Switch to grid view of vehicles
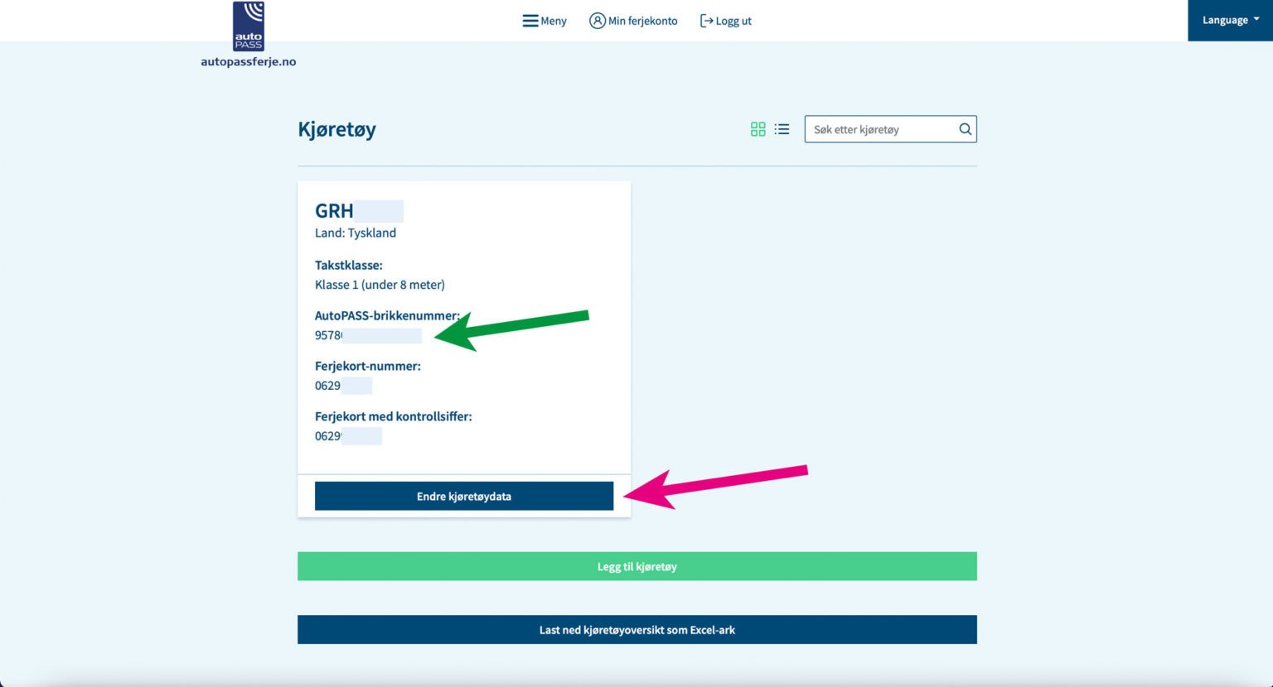The height and width of the screenshot is (687, 1273). point(758,129)
